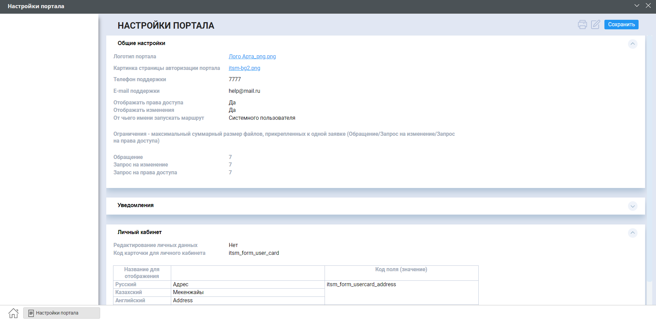Save settings with Сохранить button

pos(621,25)
